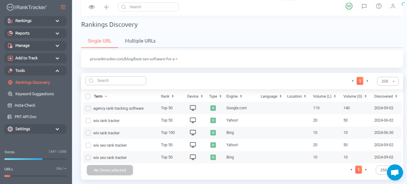Screen dimensions: 407x184
Task: Sort by Device column header
Action: point(195,96)
